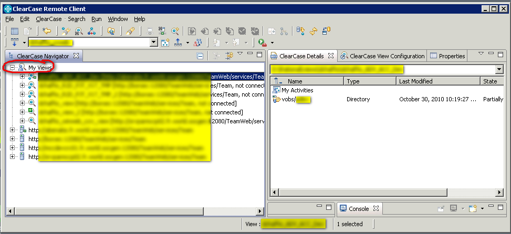Click the people rebase toolbar icon
Screen dimensions: 511x234
(198, 42)
